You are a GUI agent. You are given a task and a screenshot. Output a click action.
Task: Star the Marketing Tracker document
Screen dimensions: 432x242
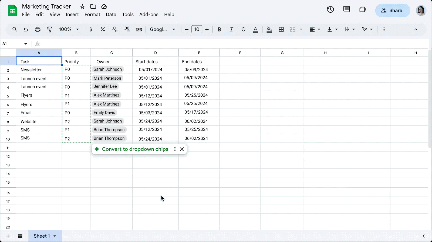(x=82, y=6)
